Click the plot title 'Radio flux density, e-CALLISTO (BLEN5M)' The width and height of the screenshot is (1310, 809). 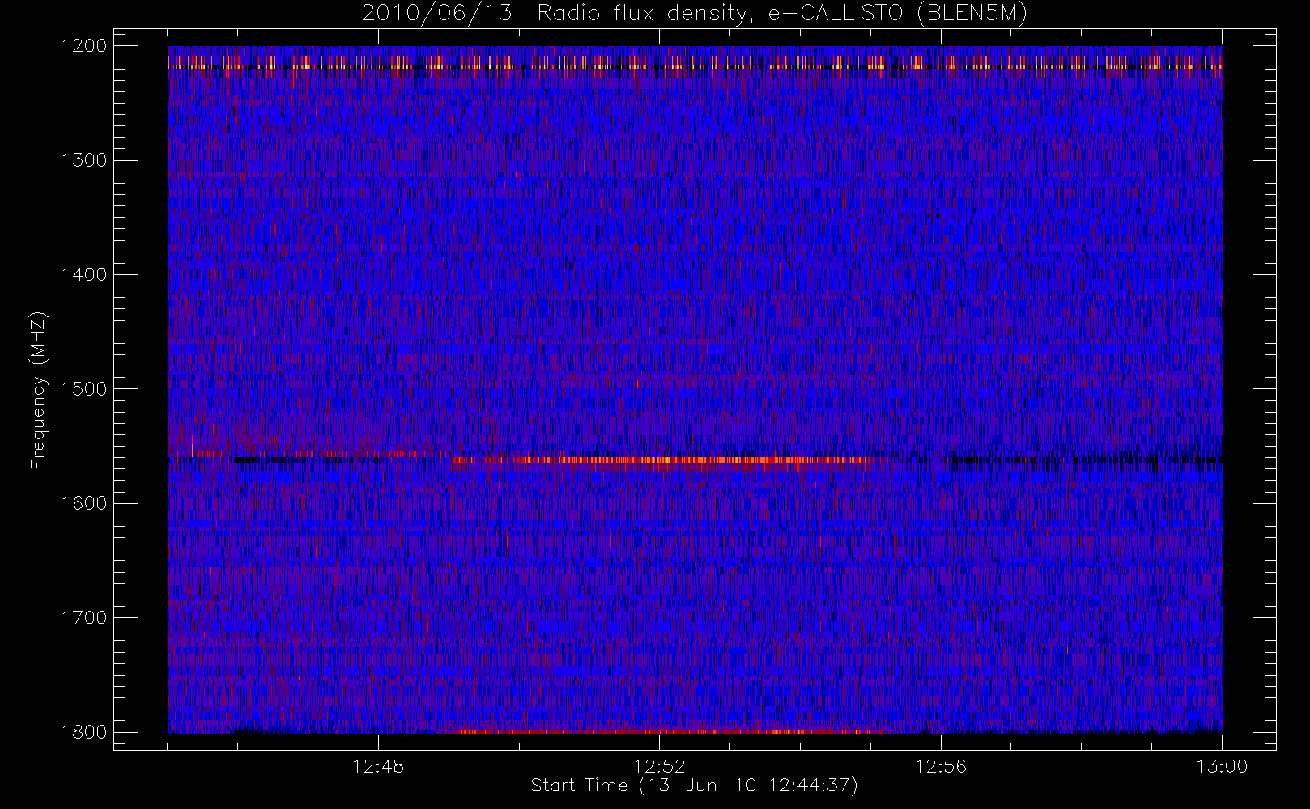click(x=782, y=14)
